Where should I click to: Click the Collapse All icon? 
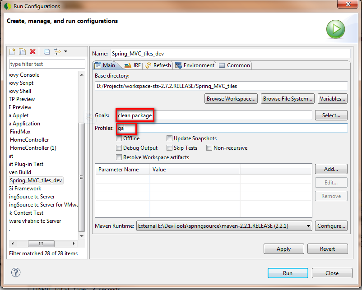46,52
